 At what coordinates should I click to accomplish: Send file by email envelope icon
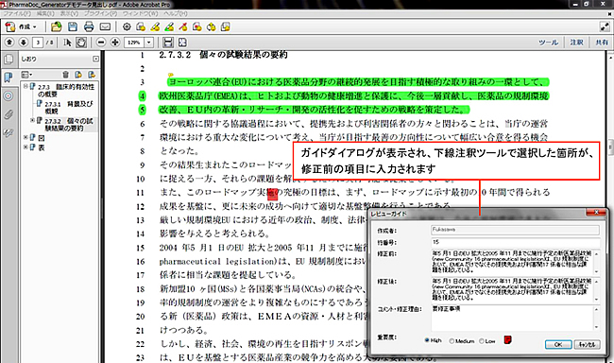tap(105, 26)
